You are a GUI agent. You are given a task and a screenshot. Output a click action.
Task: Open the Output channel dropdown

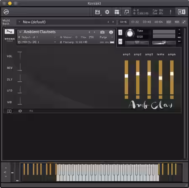pos(55,37)
